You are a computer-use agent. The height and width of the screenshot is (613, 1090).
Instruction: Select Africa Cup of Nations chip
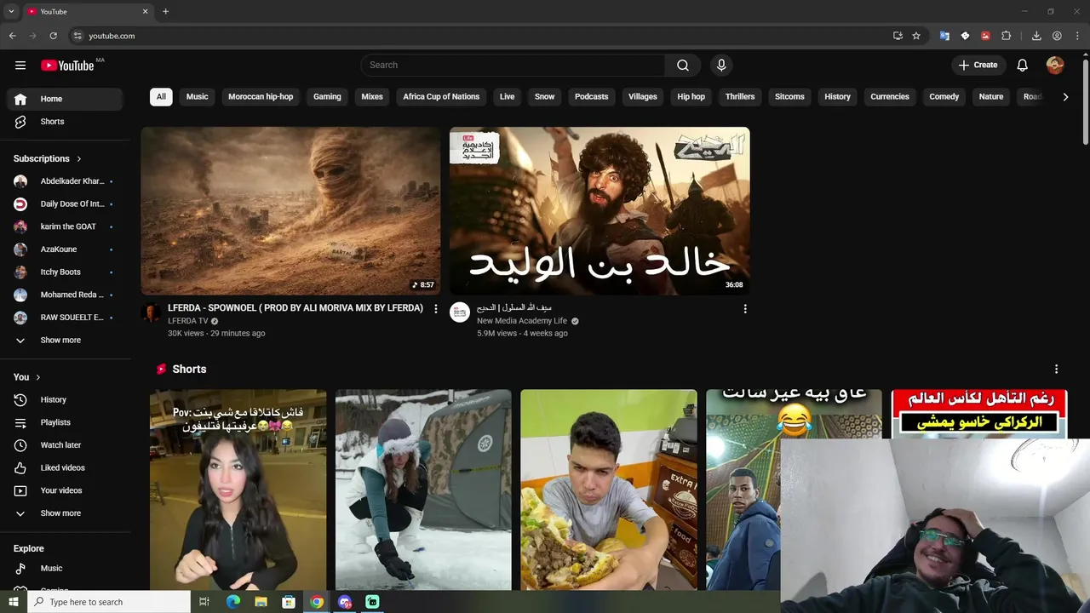click(x=441, y=97)
